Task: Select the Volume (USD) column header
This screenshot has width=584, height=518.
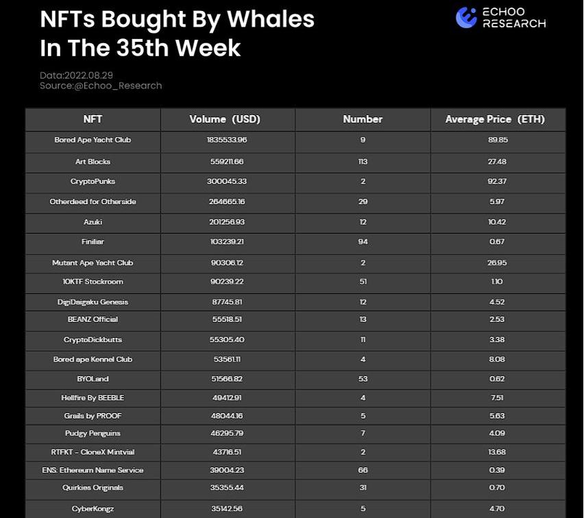Action: 228,119
